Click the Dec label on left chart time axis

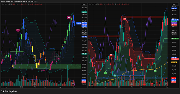(x=5, y=87)
